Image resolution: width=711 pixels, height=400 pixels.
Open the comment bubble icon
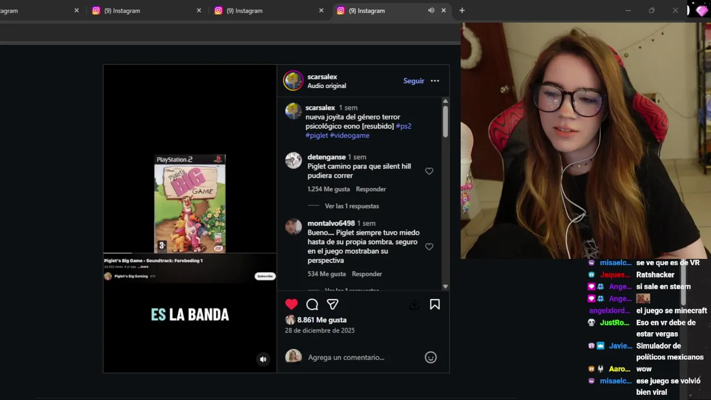pyautogui.click(x=312, y=304)
